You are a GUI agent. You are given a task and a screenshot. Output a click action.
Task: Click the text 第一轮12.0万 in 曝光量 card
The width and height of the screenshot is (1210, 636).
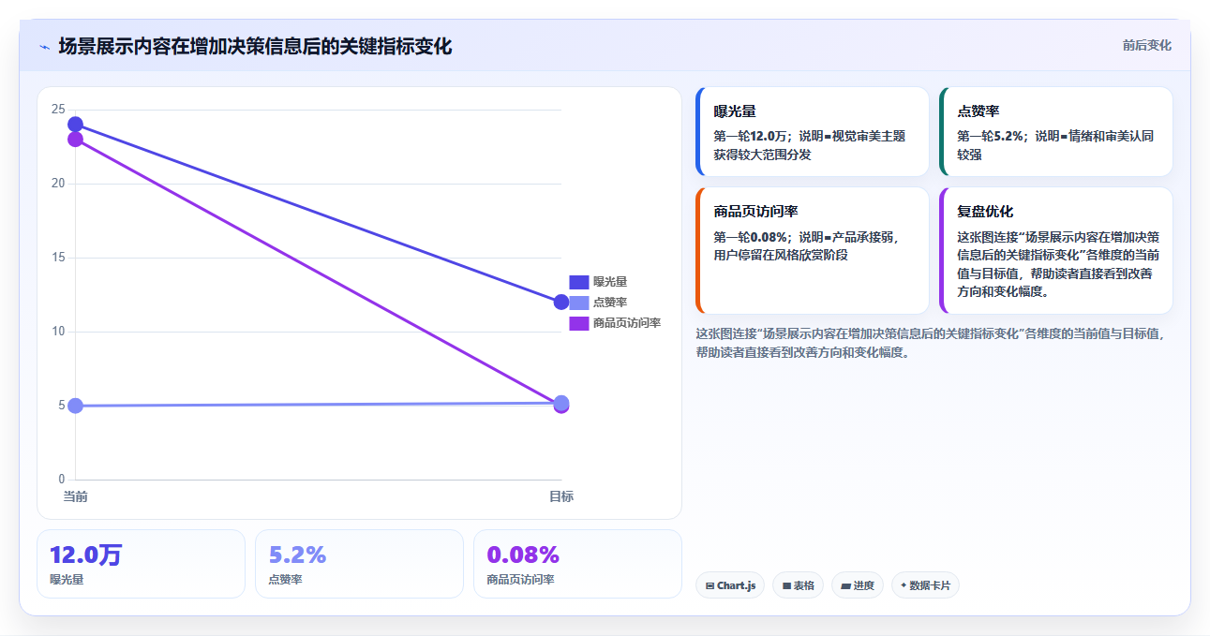pyautogui.click(x=749, y=136)
